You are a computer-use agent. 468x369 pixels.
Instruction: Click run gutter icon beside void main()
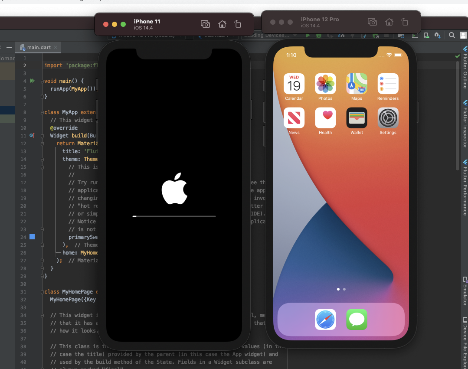point(32,81)
